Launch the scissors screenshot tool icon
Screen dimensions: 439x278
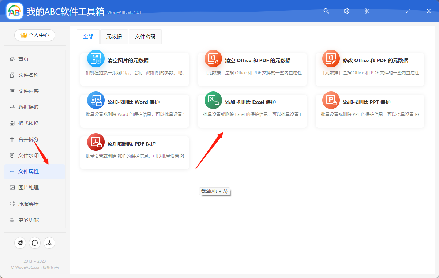click(367, 11)
